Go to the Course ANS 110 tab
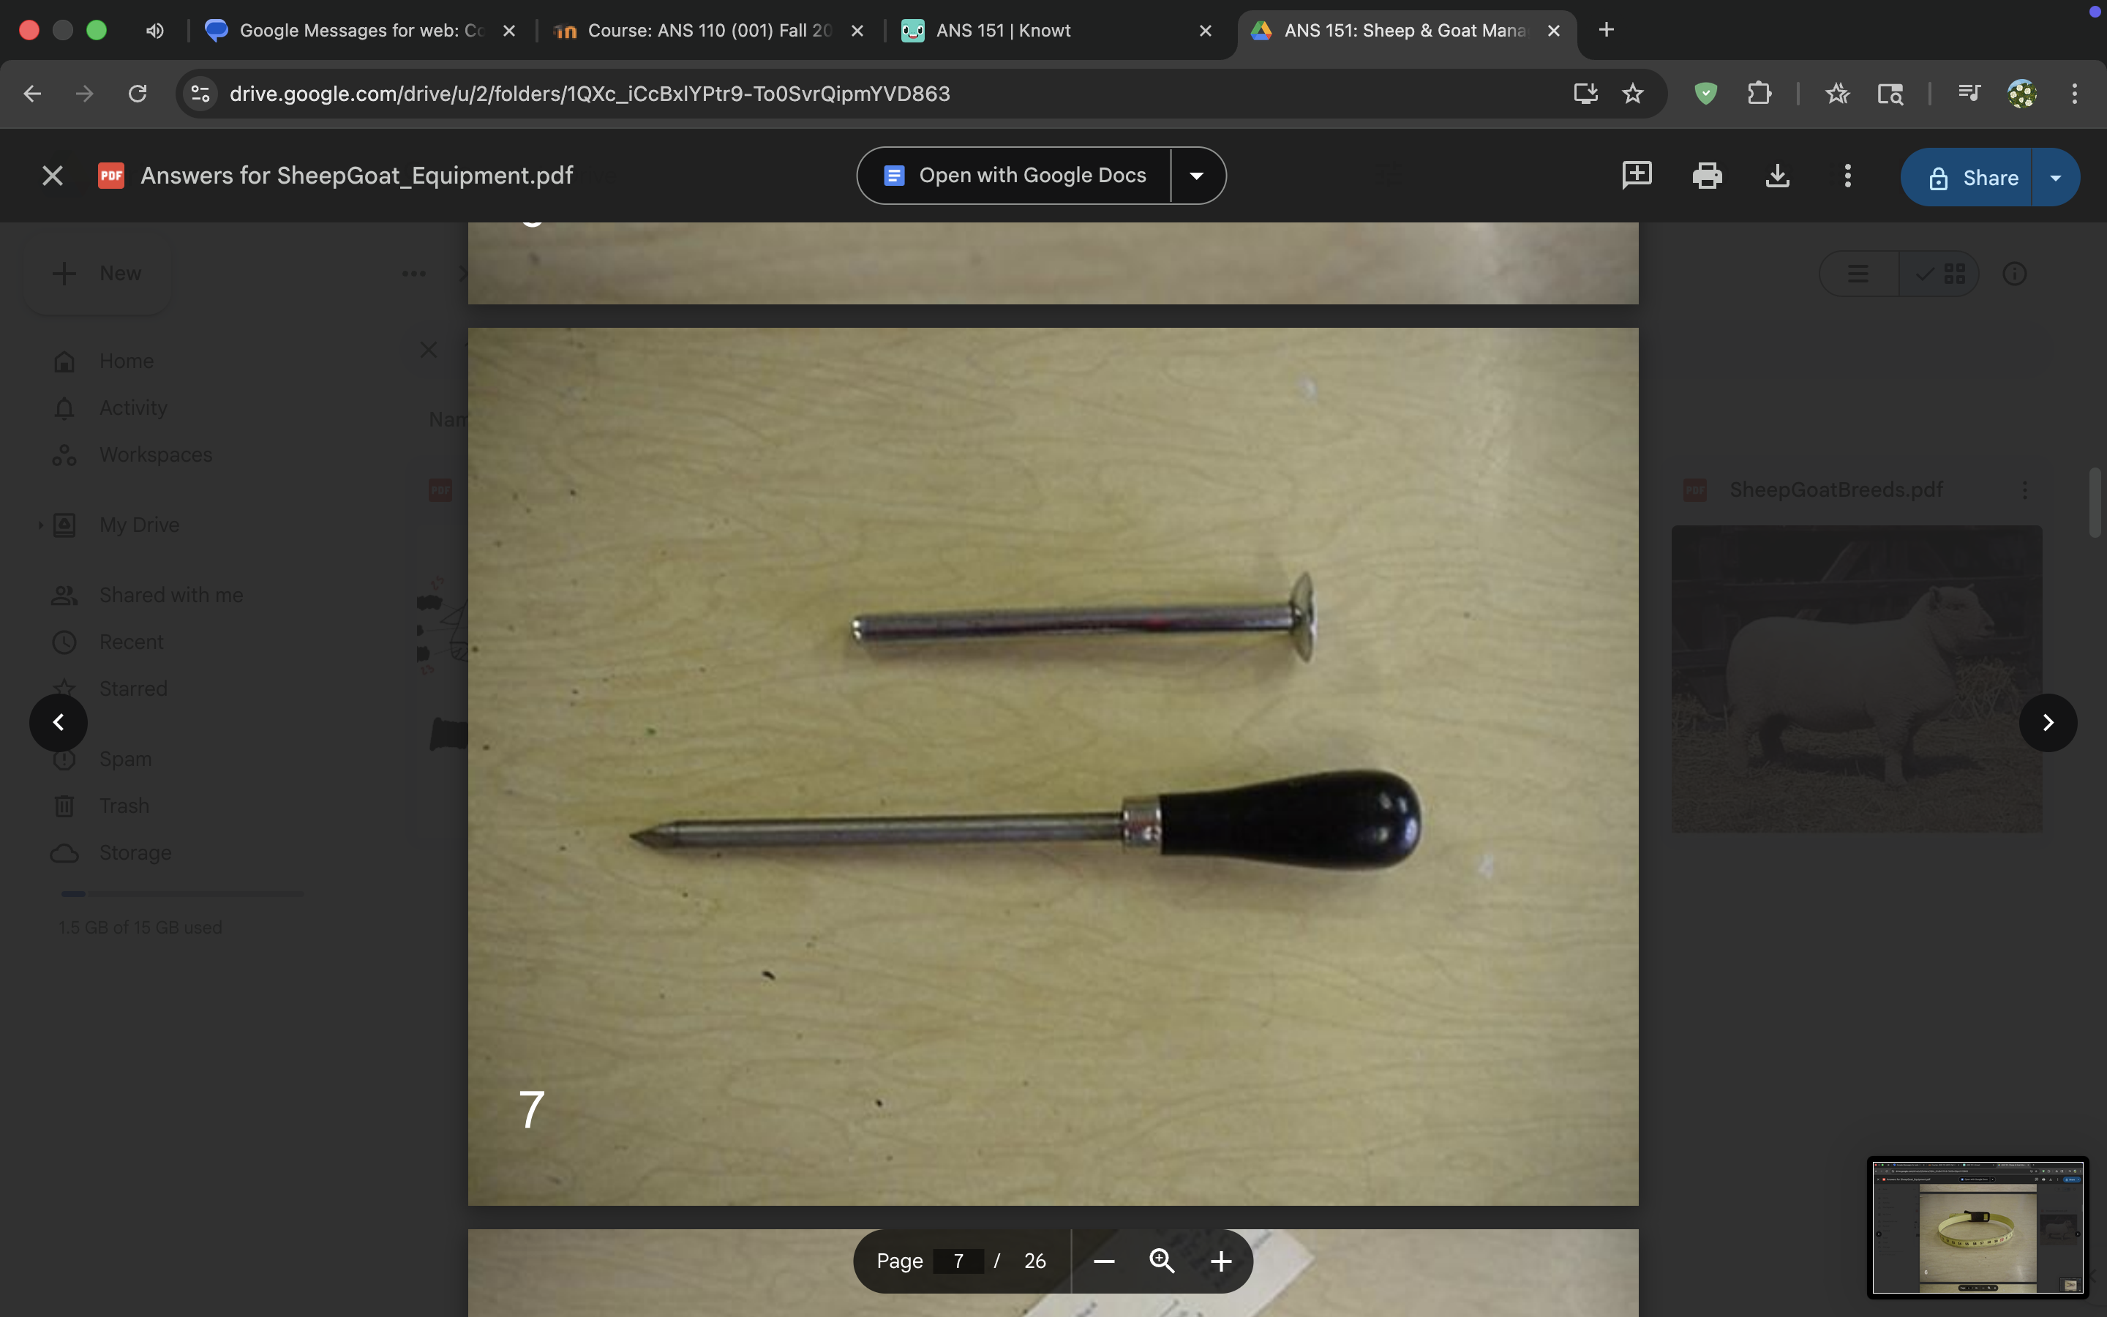The image size is (2107, 1317). pos(707,29)
